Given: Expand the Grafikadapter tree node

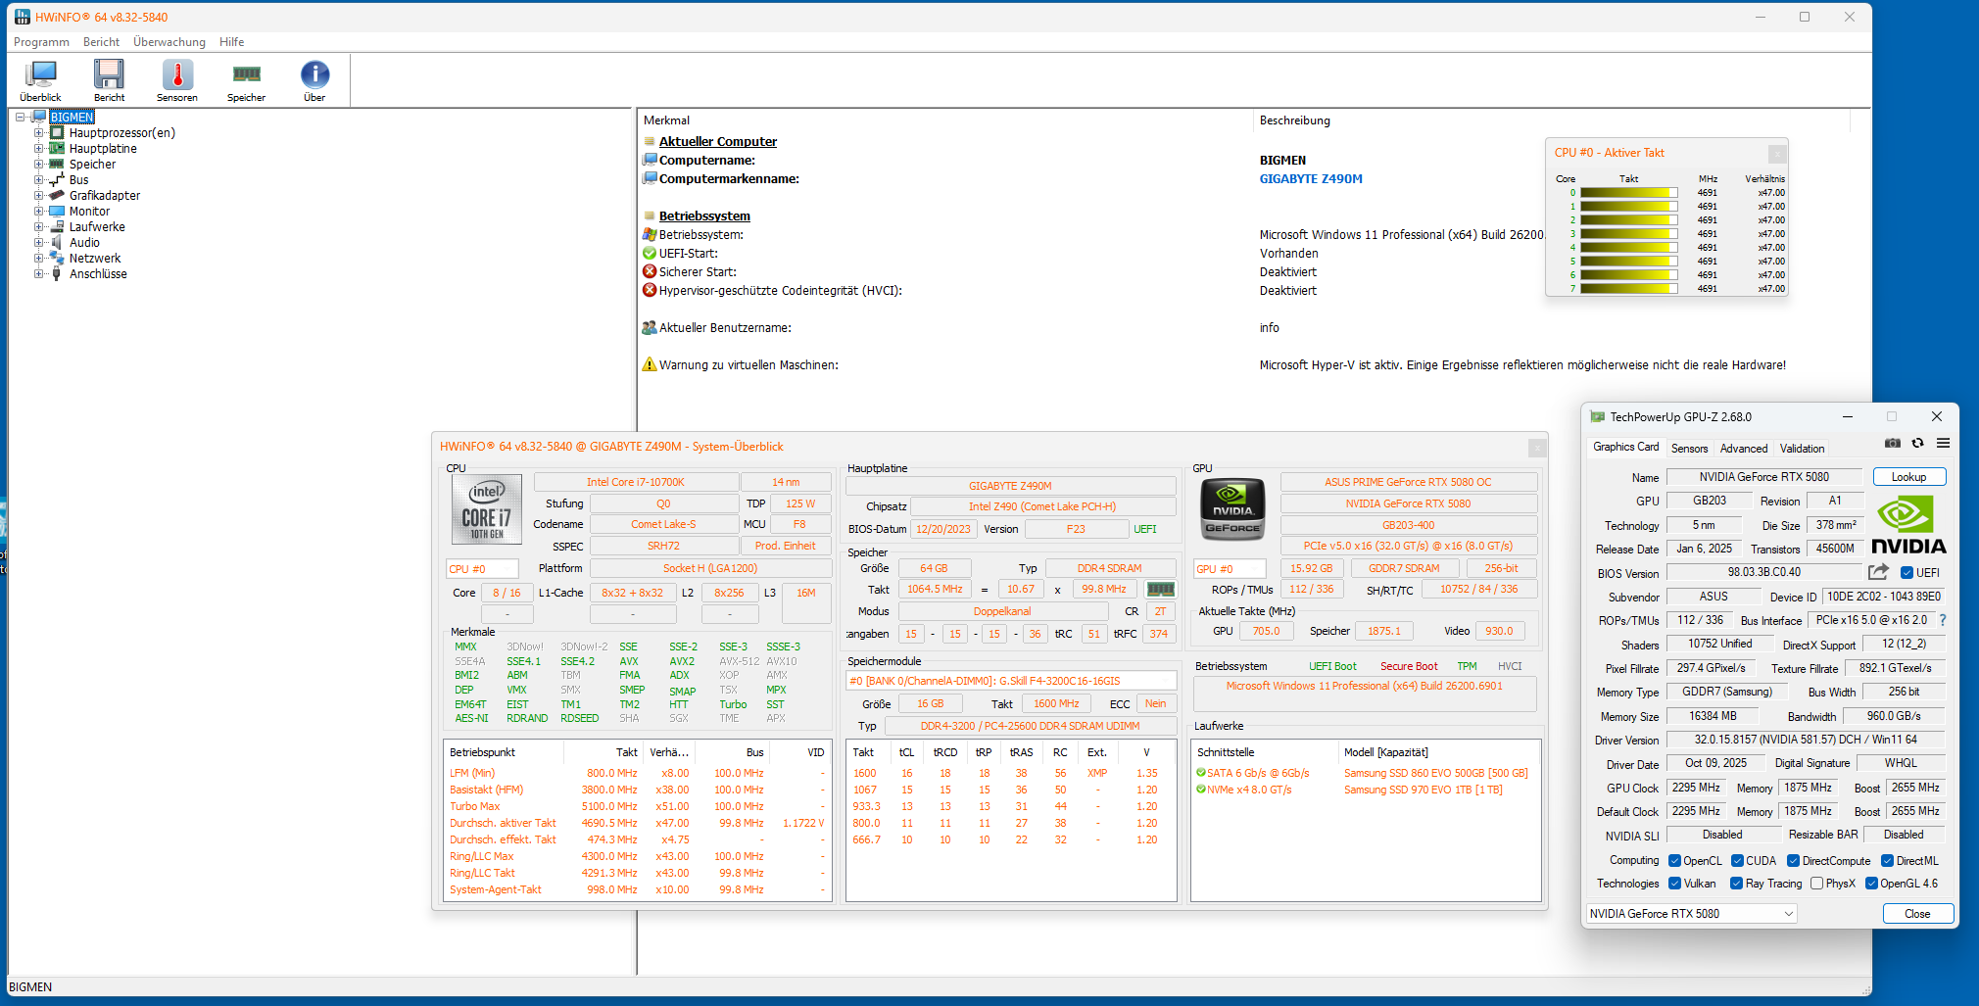Looking at the screenshot, I should pos(38,196).
